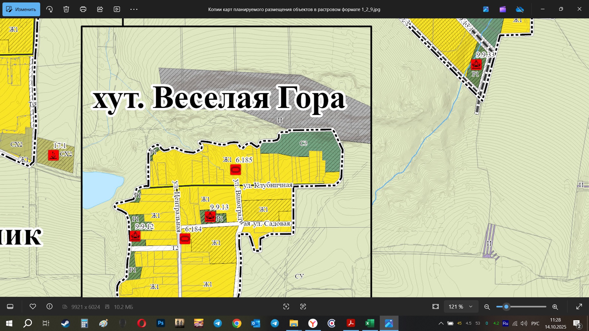Screen dimensions: 589x331
Task: Click the zoom slider handle
Action: (x=506, y=307)
